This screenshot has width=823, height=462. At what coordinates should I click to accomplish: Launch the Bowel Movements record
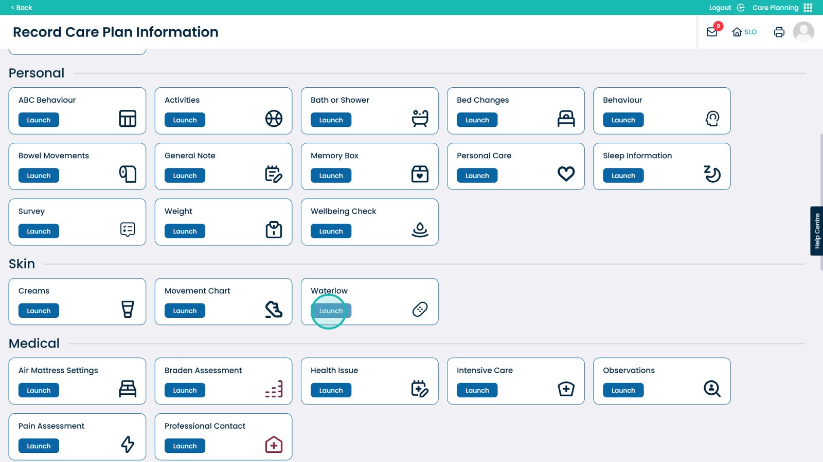coord(39,176)
